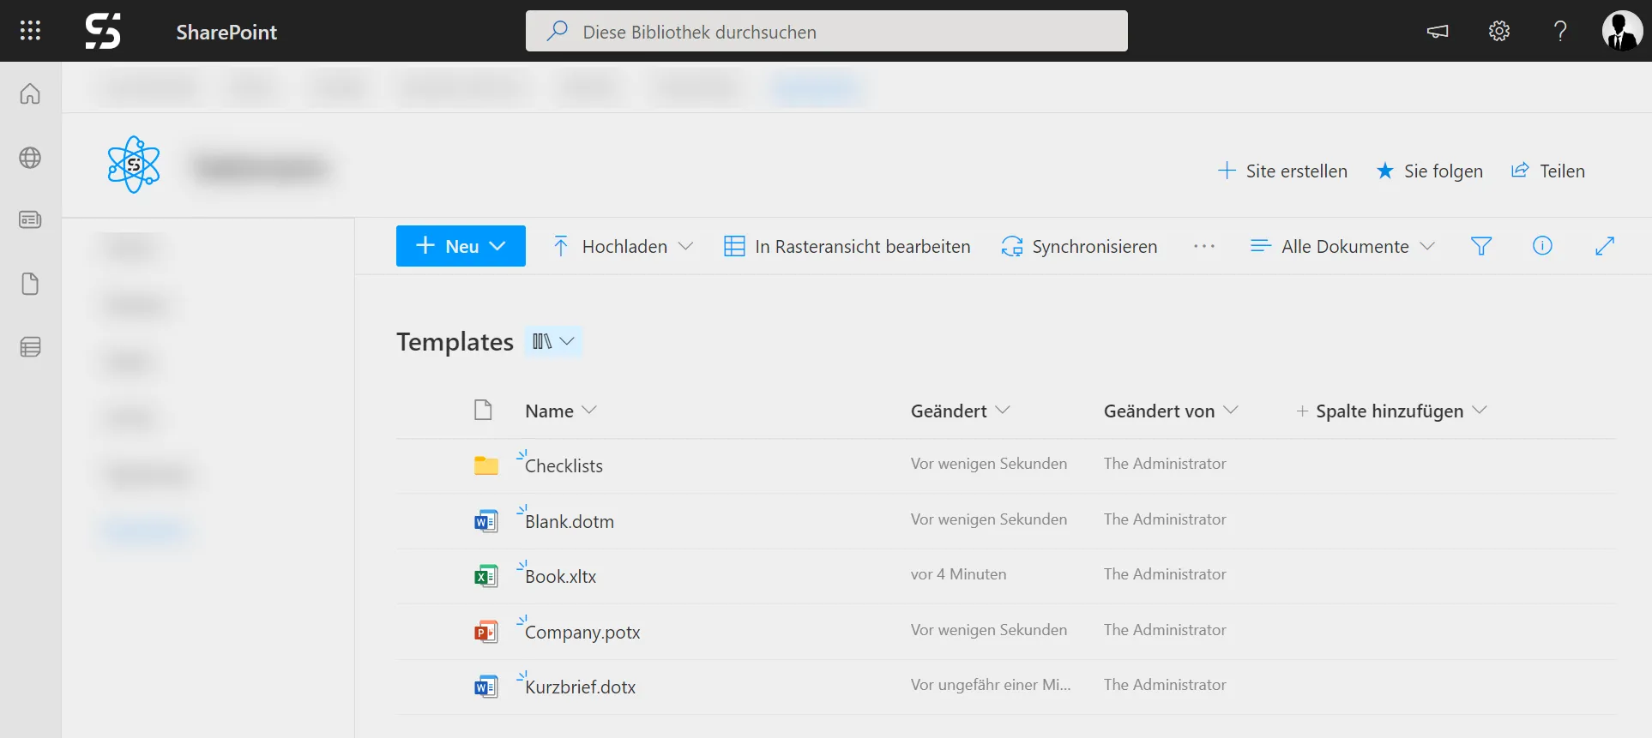Open the more actions ellipsis in toolbar

point(1204,246)
